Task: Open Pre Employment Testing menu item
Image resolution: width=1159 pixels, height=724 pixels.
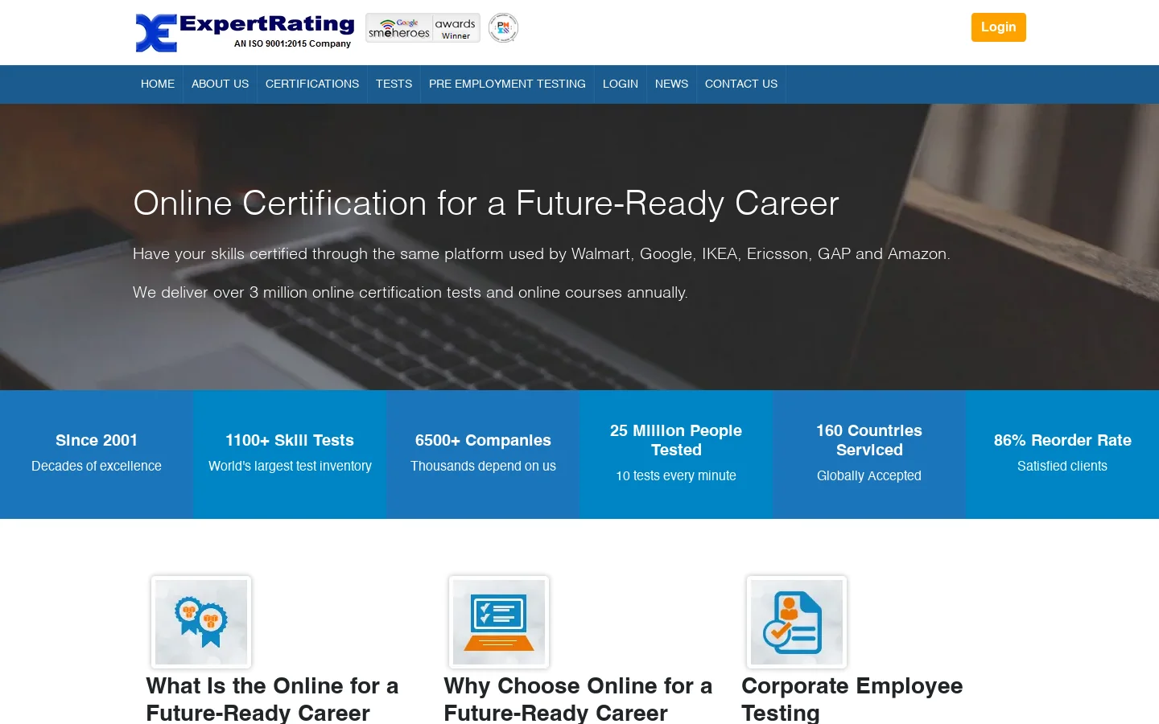Action: coord(507,84)
